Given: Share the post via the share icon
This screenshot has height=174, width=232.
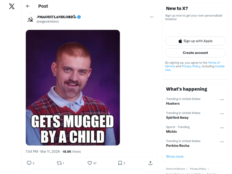Looking at the screenshot, I should coord(151,163).
